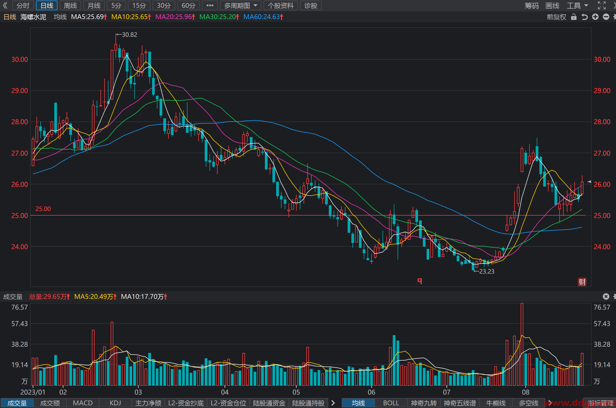Click the red 财 badge icon
The image size is (616, 408).
[x=582, y=282]
